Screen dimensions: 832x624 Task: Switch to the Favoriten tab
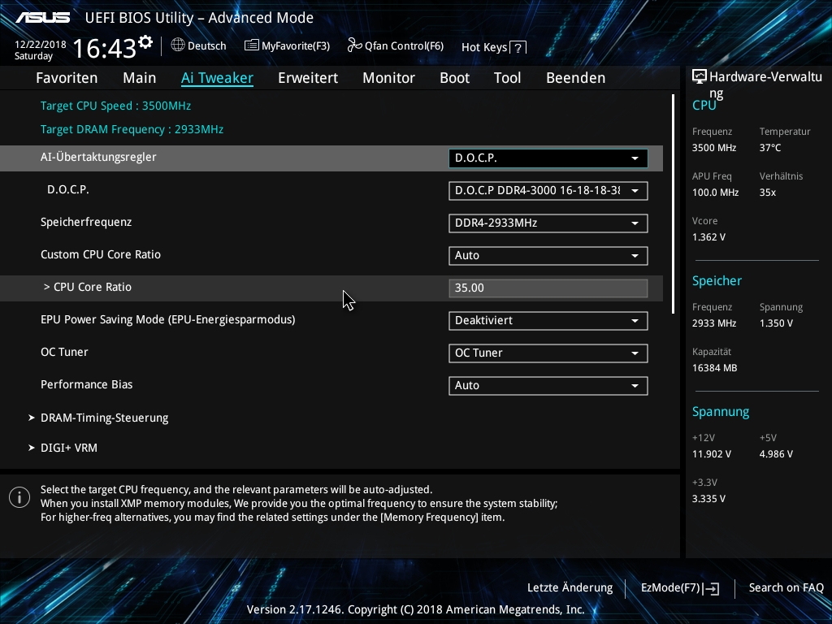[x=67, y=78]
